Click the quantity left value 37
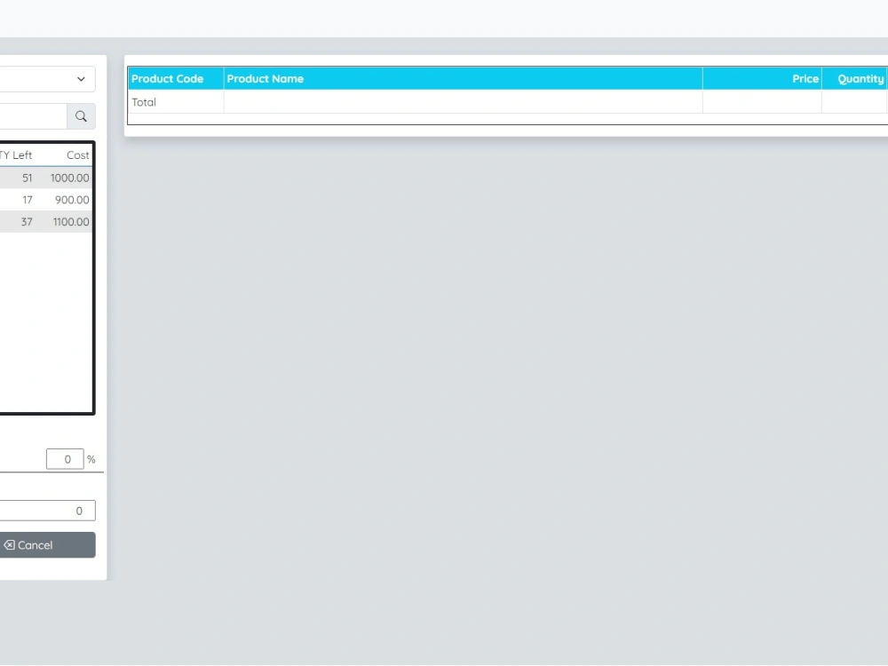 pos(27,222)
